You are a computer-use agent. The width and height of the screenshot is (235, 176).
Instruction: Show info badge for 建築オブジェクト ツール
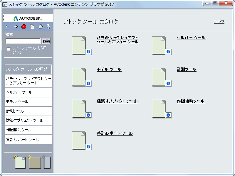(88, 115)
